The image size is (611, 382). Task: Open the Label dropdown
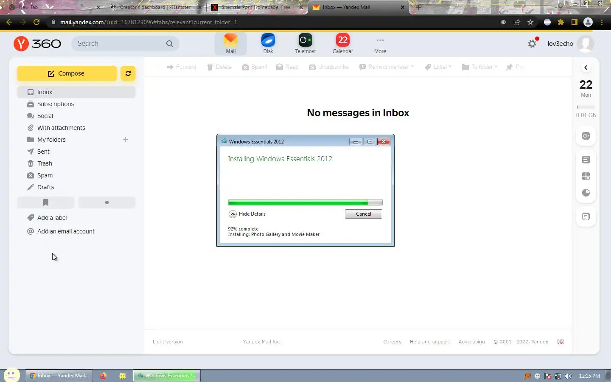[438, 67]
